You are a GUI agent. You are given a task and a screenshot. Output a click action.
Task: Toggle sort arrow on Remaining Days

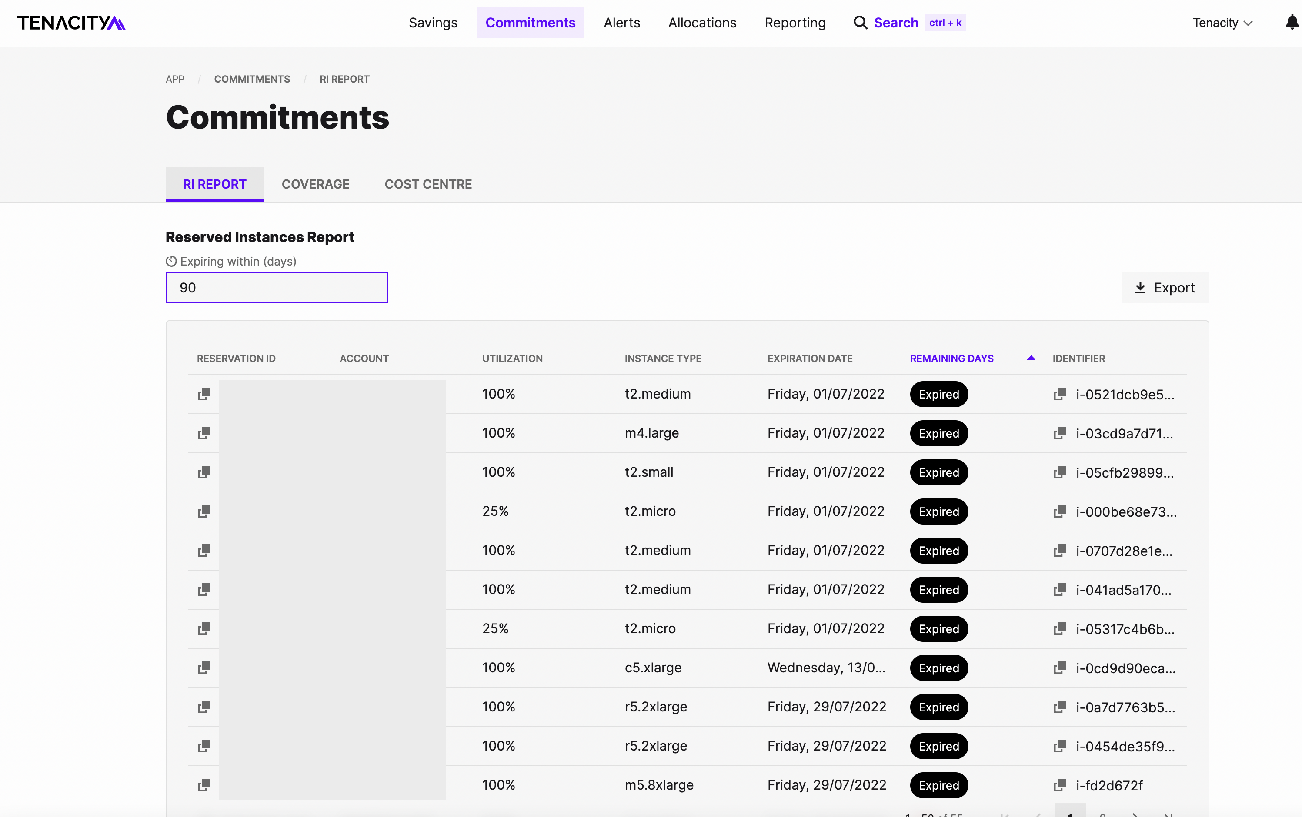(1031, 358)
